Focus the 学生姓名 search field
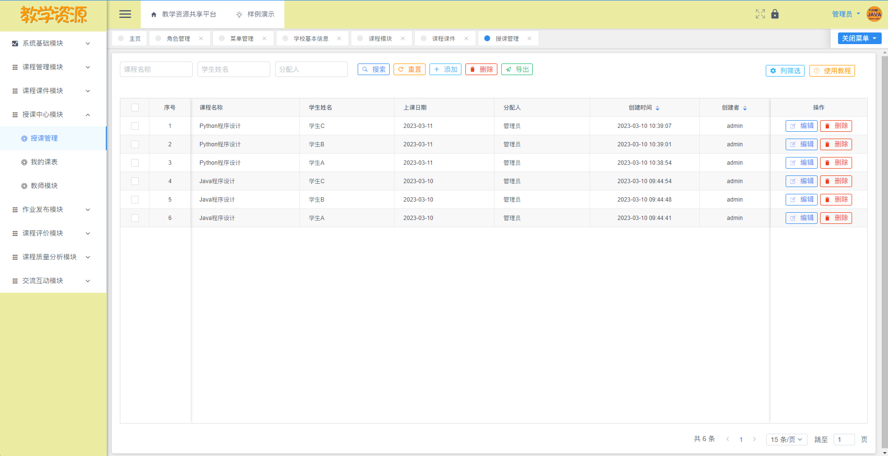The height and width of the screenshot is (456, 888). (x=234, y=69)
